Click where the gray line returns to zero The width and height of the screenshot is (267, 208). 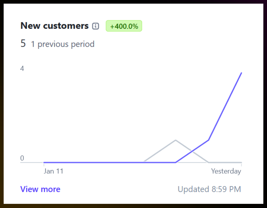pos(208,162)
